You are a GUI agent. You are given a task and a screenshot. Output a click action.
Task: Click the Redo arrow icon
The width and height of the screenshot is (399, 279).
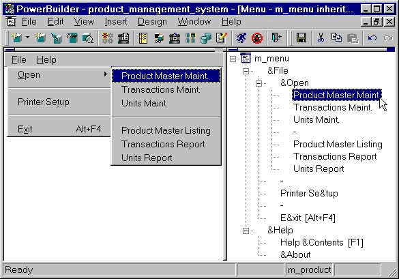pos(388,38)
